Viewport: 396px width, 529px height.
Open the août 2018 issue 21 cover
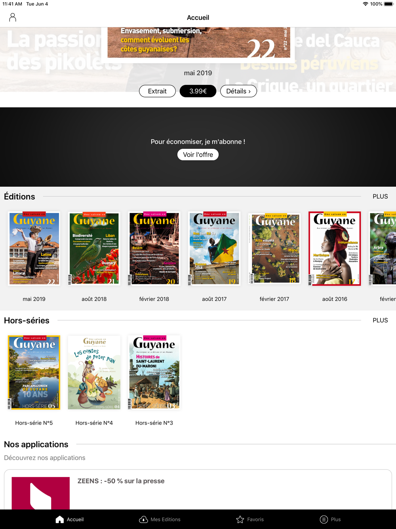(x=94, y=249)
